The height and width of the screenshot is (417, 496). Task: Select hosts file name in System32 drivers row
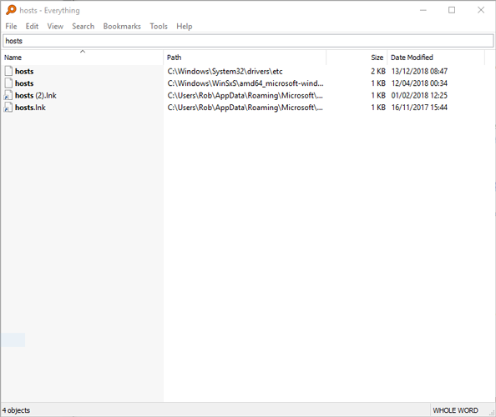24,72
